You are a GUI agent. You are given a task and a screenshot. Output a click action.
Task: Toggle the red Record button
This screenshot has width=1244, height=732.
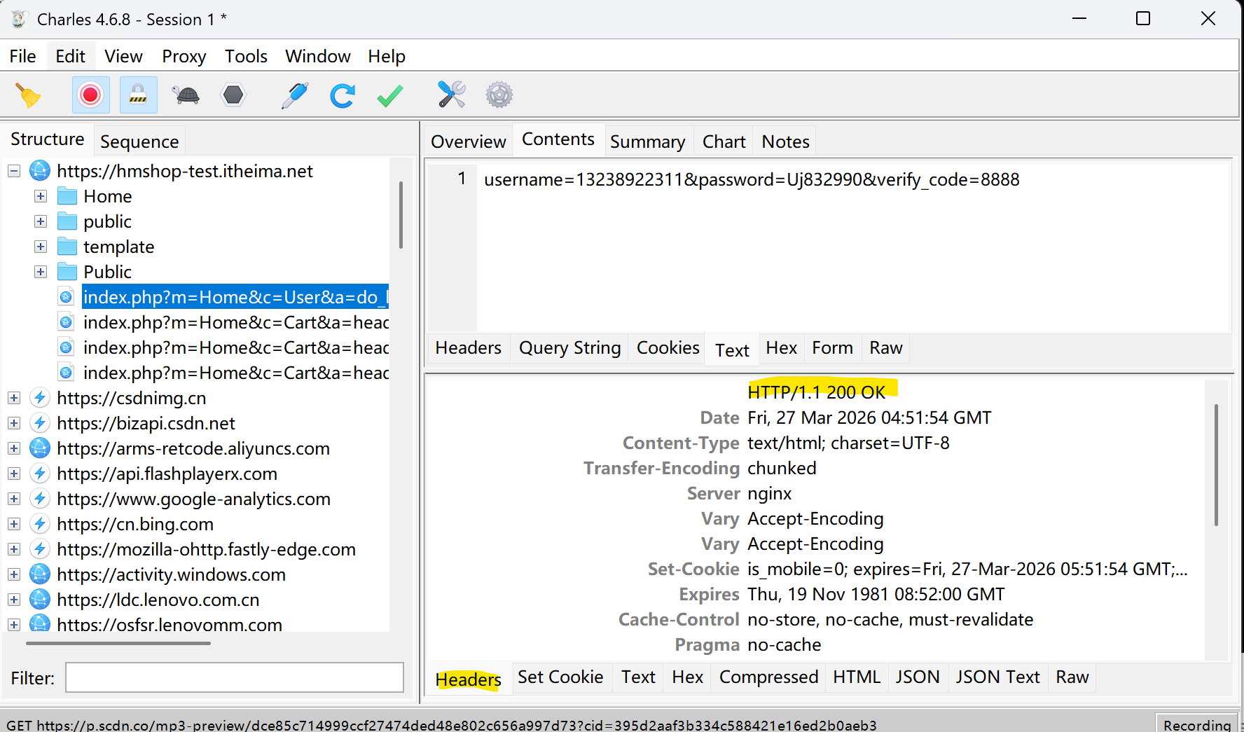tap(90, 95)
